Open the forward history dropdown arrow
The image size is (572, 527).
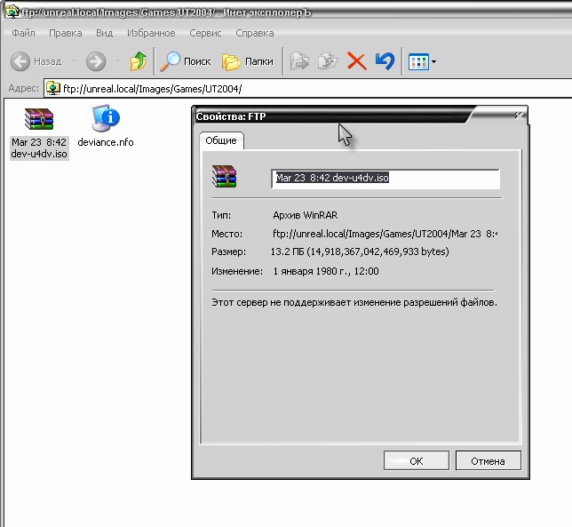(x=117, y=61)
